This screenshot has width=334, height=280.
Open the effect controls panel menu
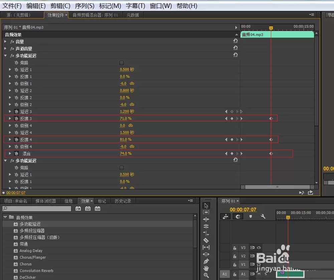pos(312,15)
